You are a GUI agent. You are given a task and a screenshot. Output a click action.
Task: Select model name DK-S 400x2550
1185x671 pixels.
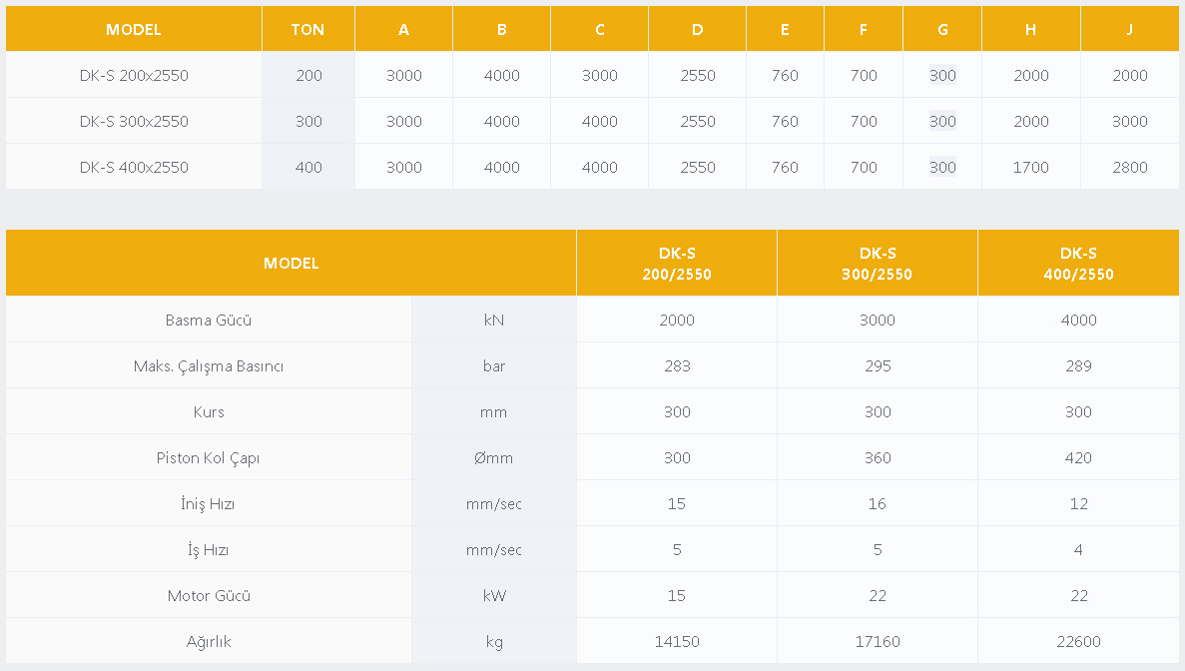pos(134,168)
